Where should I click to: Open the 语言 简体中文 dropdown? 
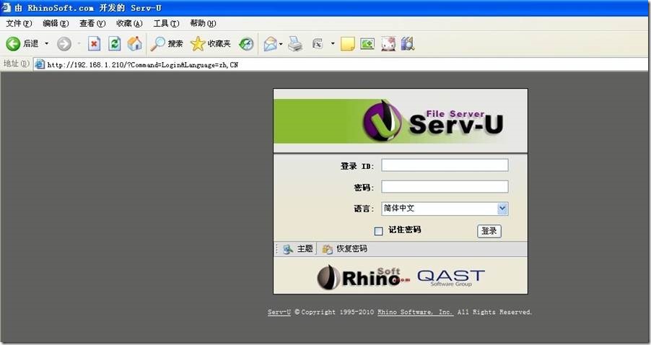(x=445, y=209)
